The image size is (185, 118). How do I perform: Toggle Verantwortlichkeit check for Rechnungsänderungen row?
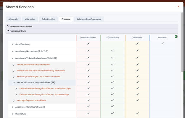click(88, 76)
